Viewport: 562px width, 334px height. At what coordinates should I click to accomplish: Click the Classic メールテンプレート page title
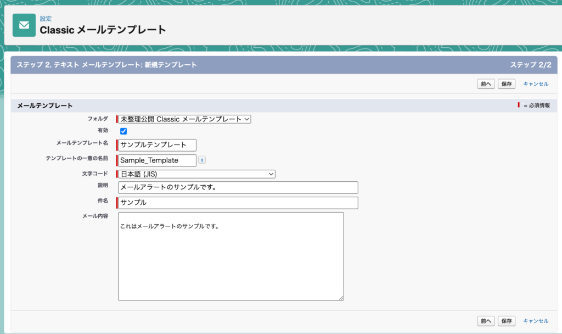coord(103,30)
